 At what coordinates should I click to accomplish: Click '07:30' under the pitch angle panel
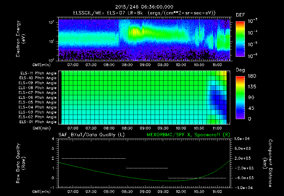pos(91,128)
